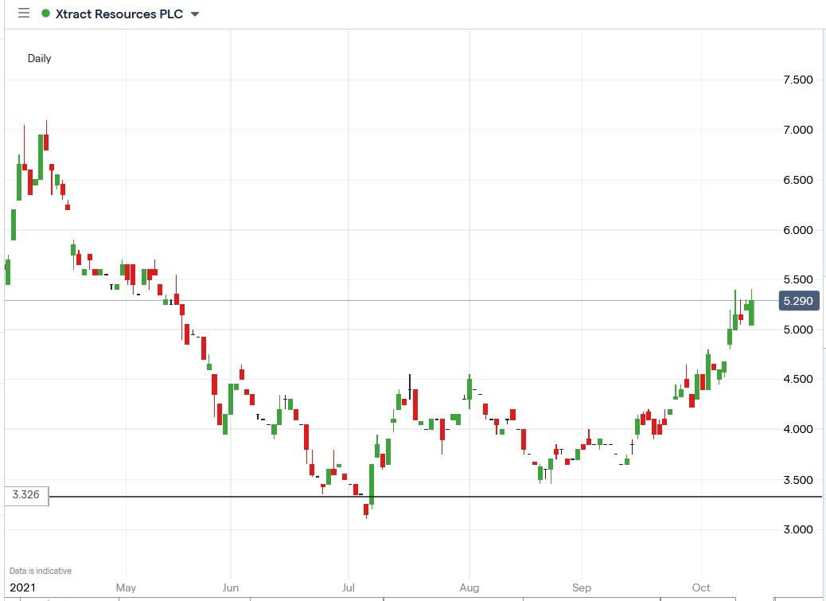The width and height of the screenshot is (826, 601).
Task: Click the Data is indicative disclaimer text
Action: click(x=39, y=570)
